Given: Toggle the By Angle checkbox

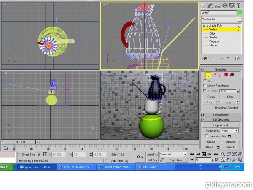Looking at the screenshot, I should (205, 91).
